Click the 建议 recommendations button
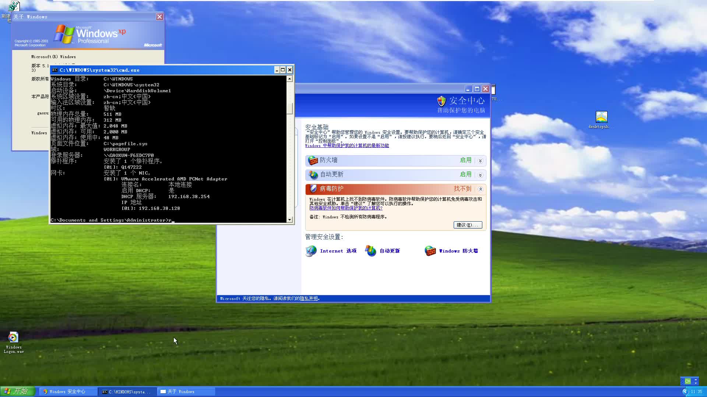This screenshot has height=397, width=707. (x=468, y=225)
